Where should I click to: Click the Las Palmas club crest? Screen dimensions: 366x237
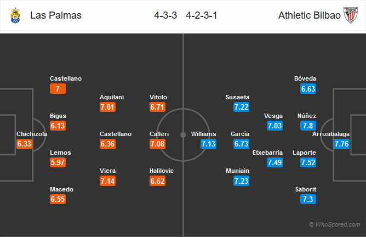pyautogui.click(x=16, y=15)
